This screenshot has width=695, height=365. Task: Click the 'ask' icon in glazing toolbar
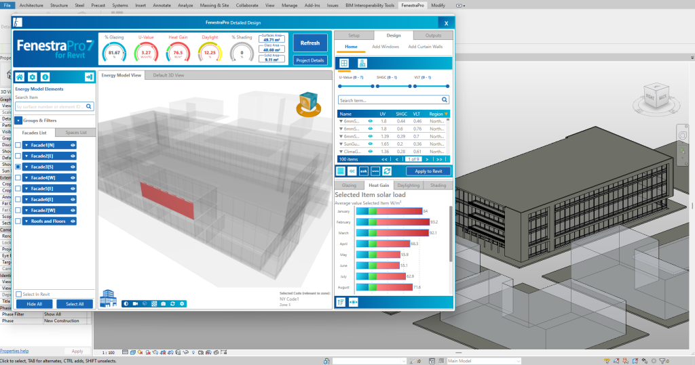click(364, 171)
